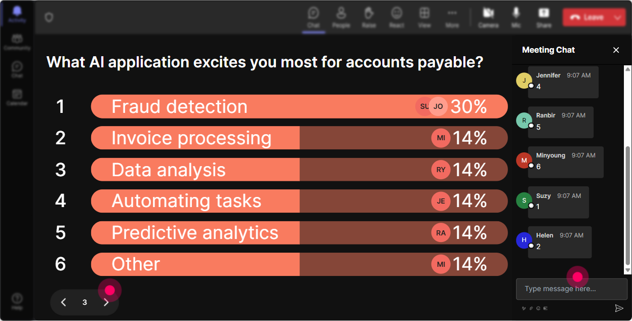Click the RA voter avatar on Predictive analytics
Image resolution: width=632 pixels, height=321 pixels.
[x=441, y=232]
